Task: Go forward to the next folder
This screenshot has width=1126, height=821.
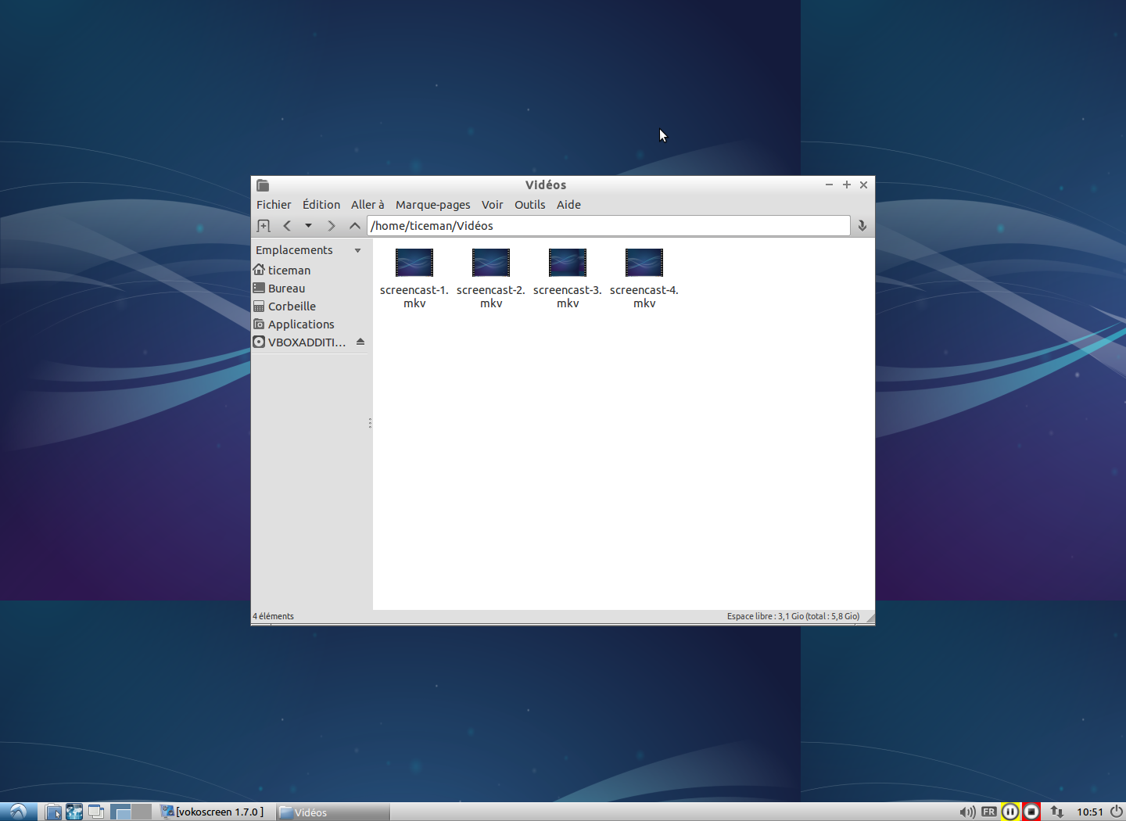Action: coord(331,226)
